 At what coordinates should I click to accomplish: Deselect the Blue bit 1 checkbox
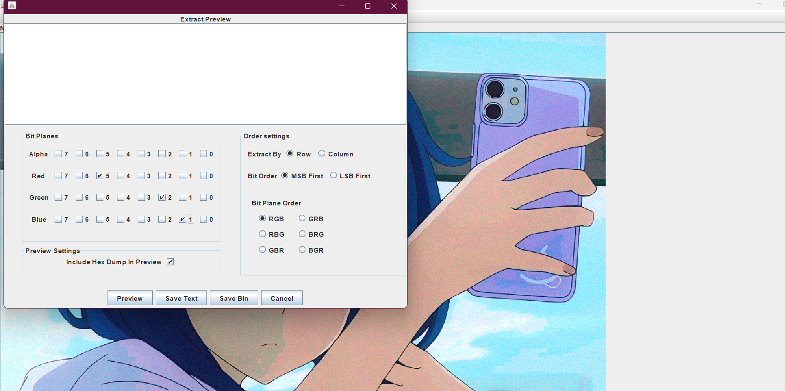(182, 219)
